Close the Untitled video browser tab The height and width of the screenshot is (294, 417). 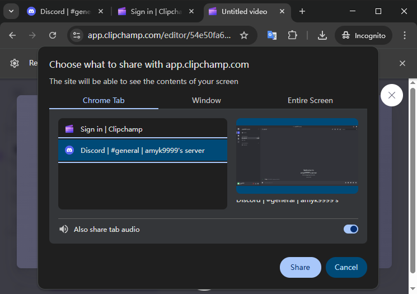click(x=282, y=11)
